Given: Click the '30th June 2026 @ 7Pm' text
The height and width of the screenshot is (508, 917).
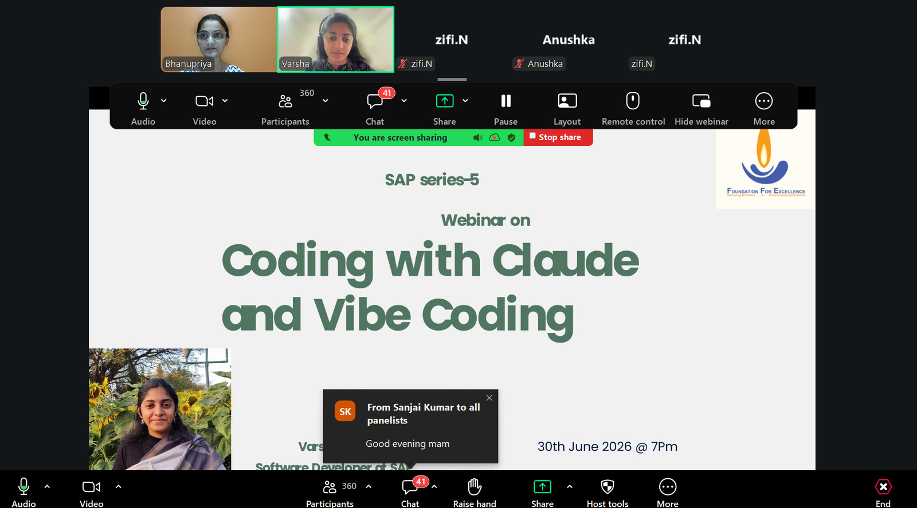Looking at the screenshot, I should (608, 447).
